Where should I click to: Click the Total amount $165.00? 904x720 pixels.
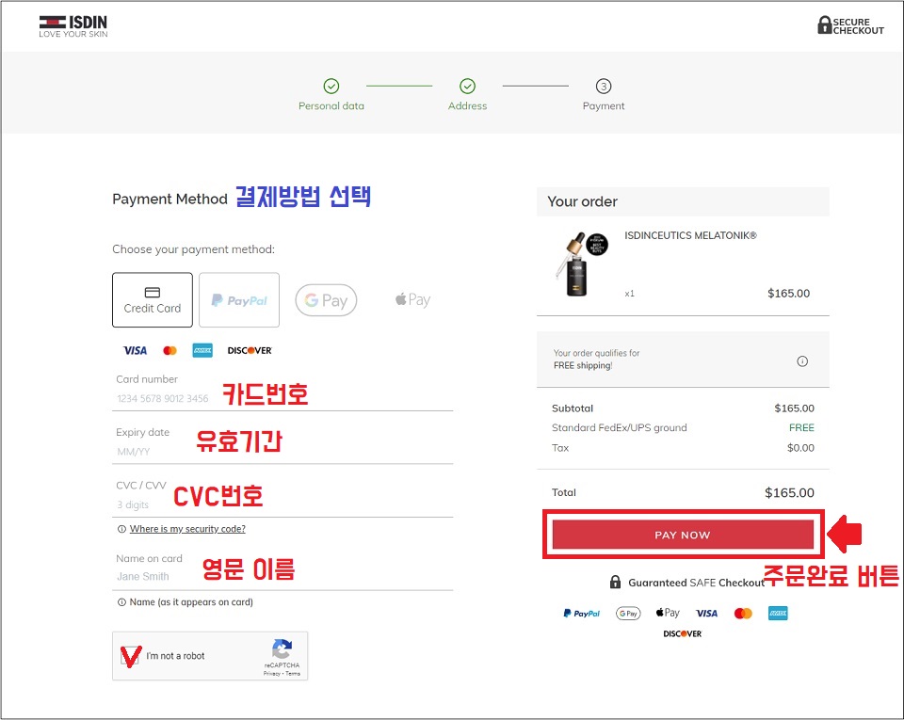(x=789, y=493)
